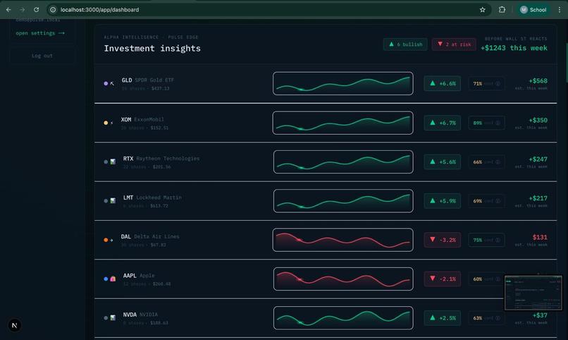Select the orange dot beside DAL
Viewport: 568px width, 340px height.
[106, 240]
